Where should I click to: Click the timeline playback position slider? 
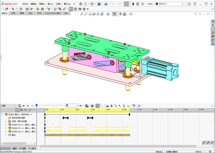[36, 105]
